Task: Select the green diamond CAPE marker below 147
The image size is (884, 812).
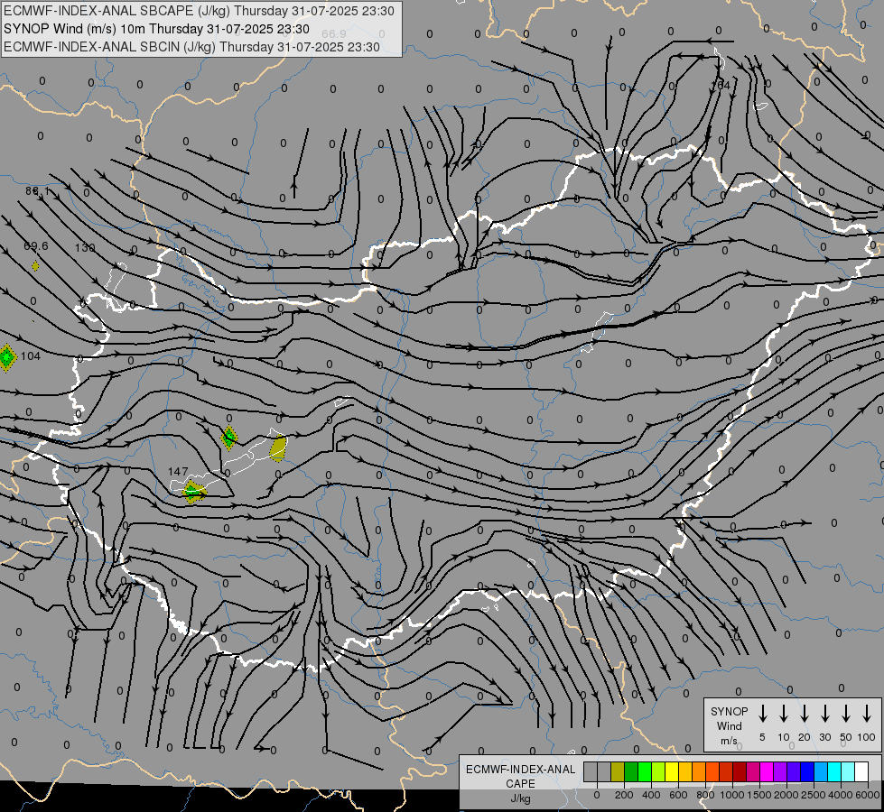Action: coord(194,492)
